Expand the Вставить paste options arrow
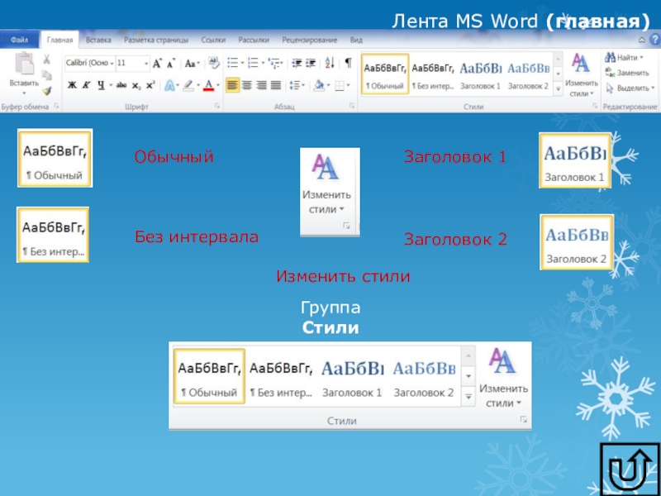 [x=24, y=93]
